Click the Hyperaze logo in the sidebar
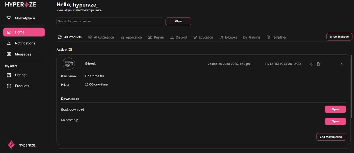Viewport: 354px width, 153px height. pos(21,4)
